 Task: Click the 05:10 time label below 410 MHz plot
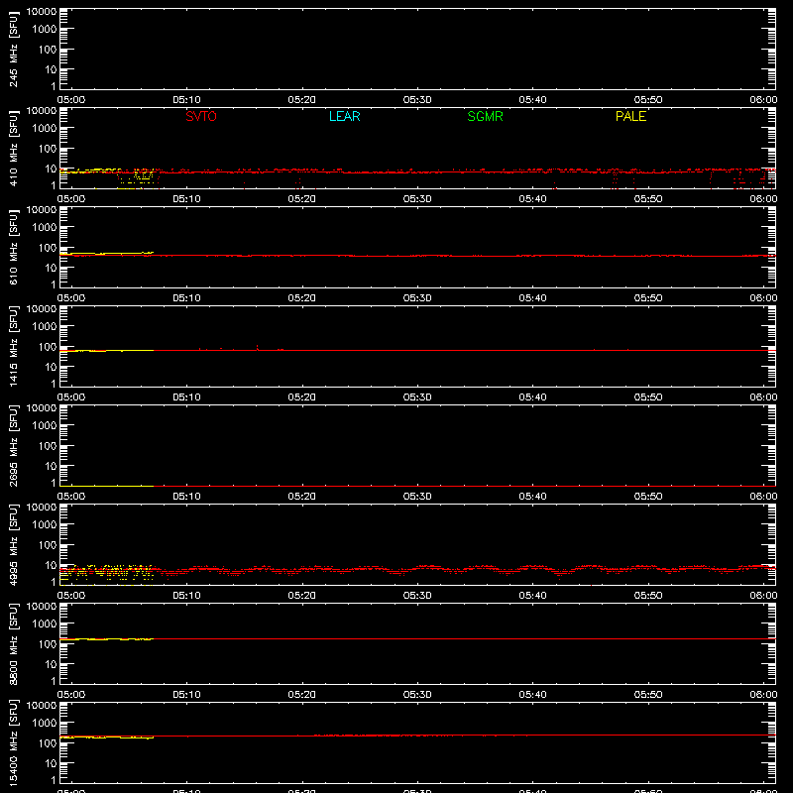point(186,199)
